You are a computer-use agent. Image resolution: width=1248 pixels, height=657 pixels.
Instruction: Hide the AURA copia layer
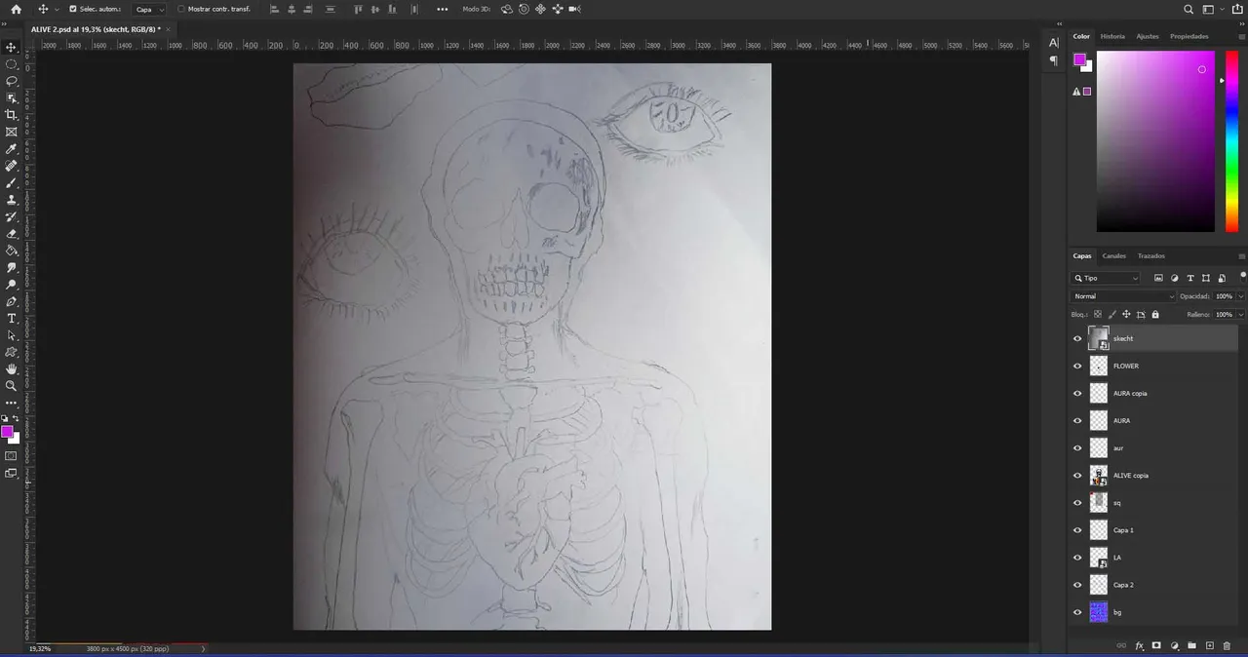coord(1077,393)
